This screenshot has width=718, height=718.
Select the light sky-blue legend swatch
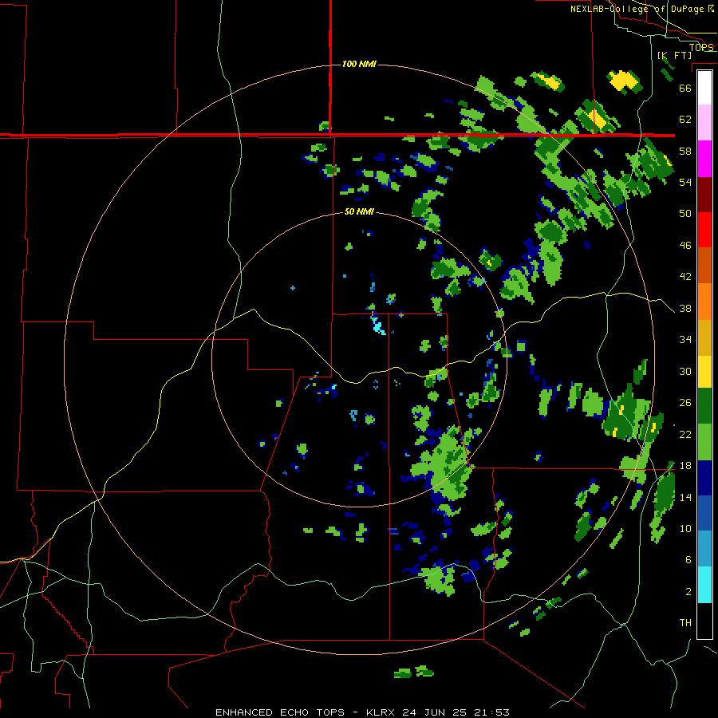(704, 549)
